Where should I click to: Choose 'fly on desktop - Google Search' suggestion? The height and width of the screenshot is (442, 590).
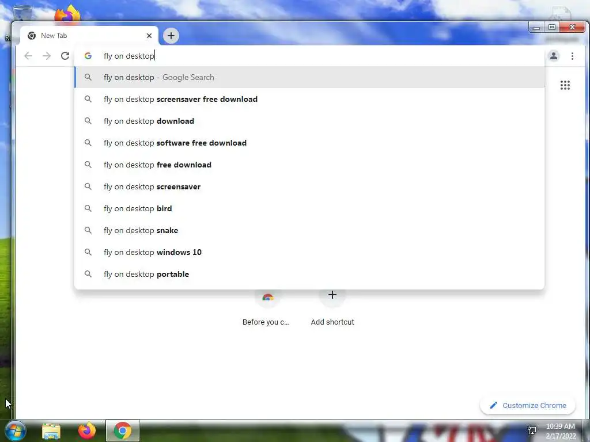(309, 78)
